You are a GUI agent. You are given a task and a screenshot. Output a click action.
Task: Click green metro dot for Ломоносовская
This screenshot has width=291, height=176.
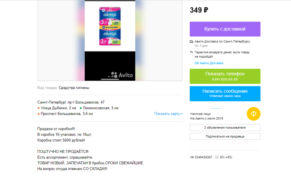[x=81, y=108]
